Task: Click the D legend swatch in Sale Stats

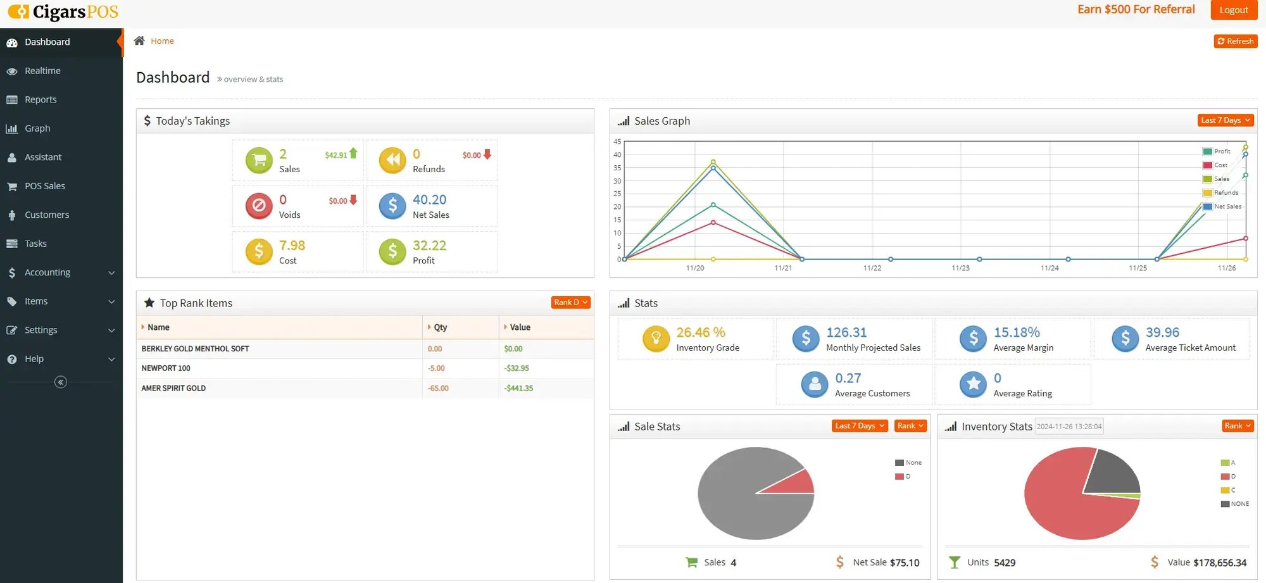Action: 899,477
